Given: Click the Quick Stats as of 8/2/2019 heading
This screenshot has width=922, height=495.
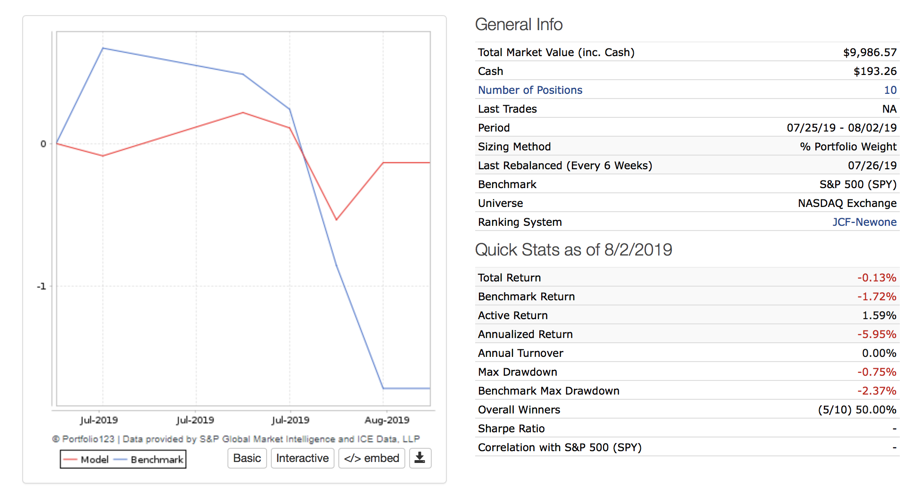Looking at the screenshot, I should [573, 250].
